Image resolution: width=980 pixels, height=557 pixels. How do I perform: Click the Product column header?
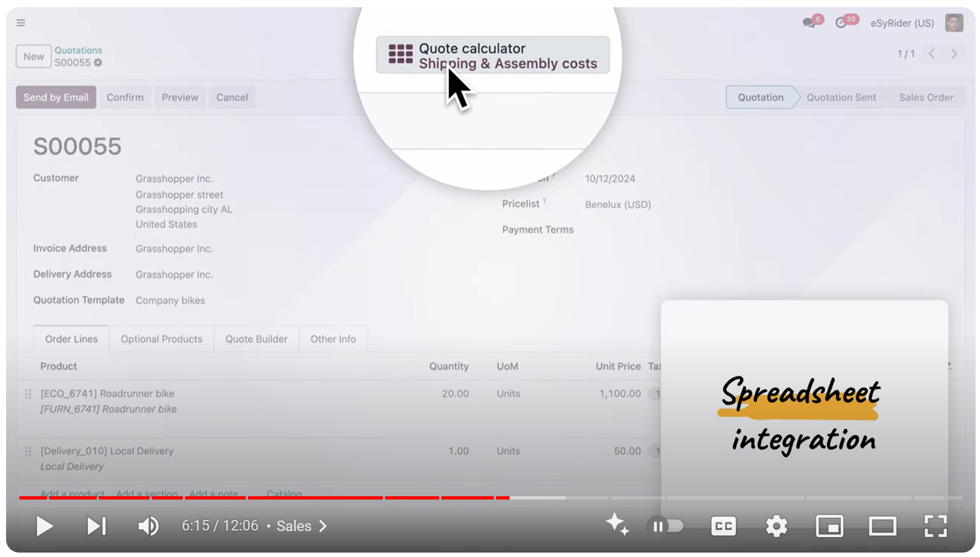59,366
